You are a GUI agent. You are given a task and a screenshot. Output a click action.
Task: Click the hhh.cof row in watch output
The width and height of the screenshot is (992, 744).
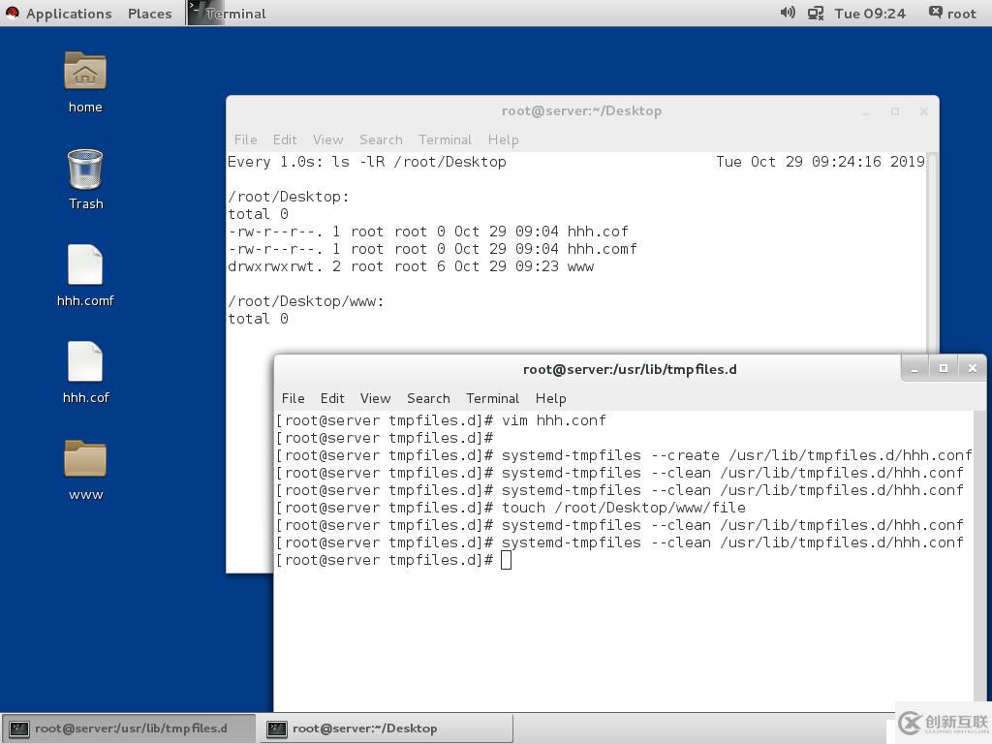pyautogui.click(x=427, y=232)
